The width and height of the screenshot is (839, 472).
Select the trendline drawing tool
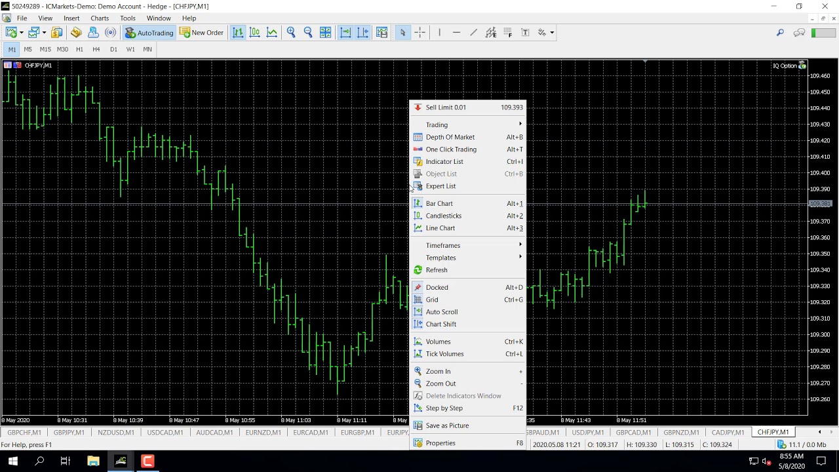[473, 32]
